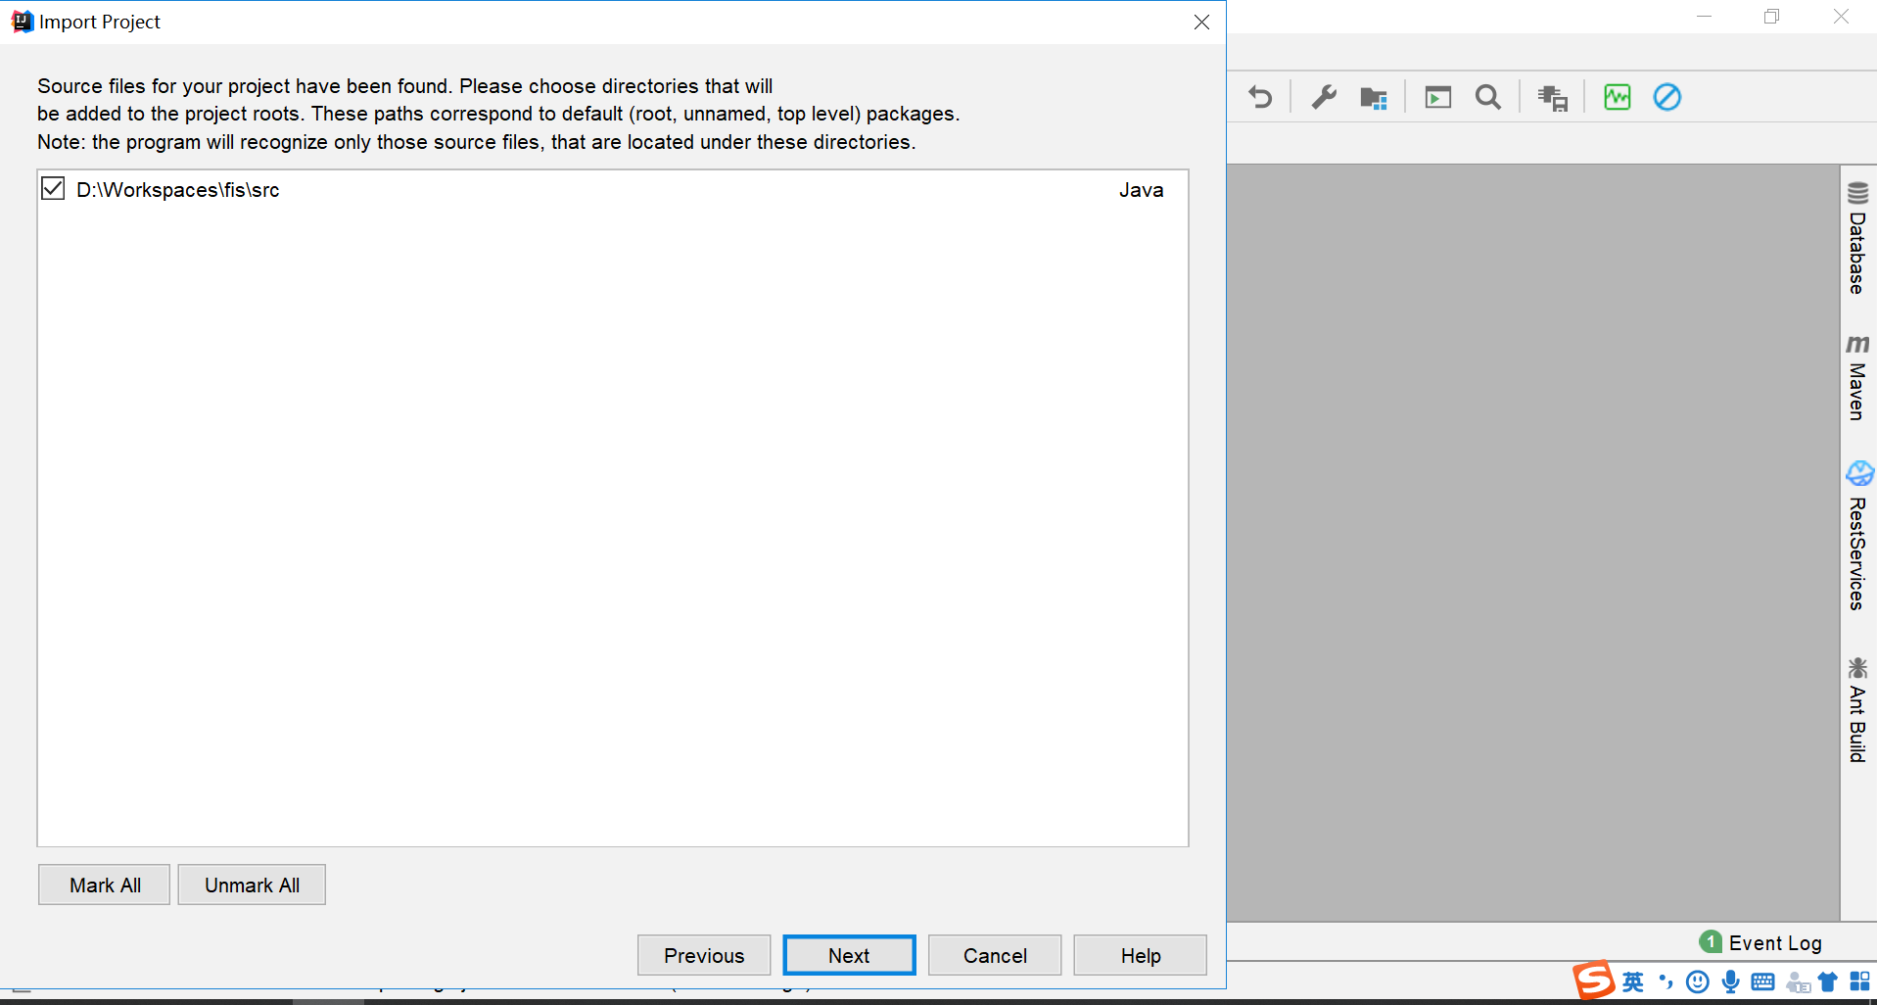
Task: Cancel the Import Project dialog
Action: pyautogui.click(x=995, y=955)
